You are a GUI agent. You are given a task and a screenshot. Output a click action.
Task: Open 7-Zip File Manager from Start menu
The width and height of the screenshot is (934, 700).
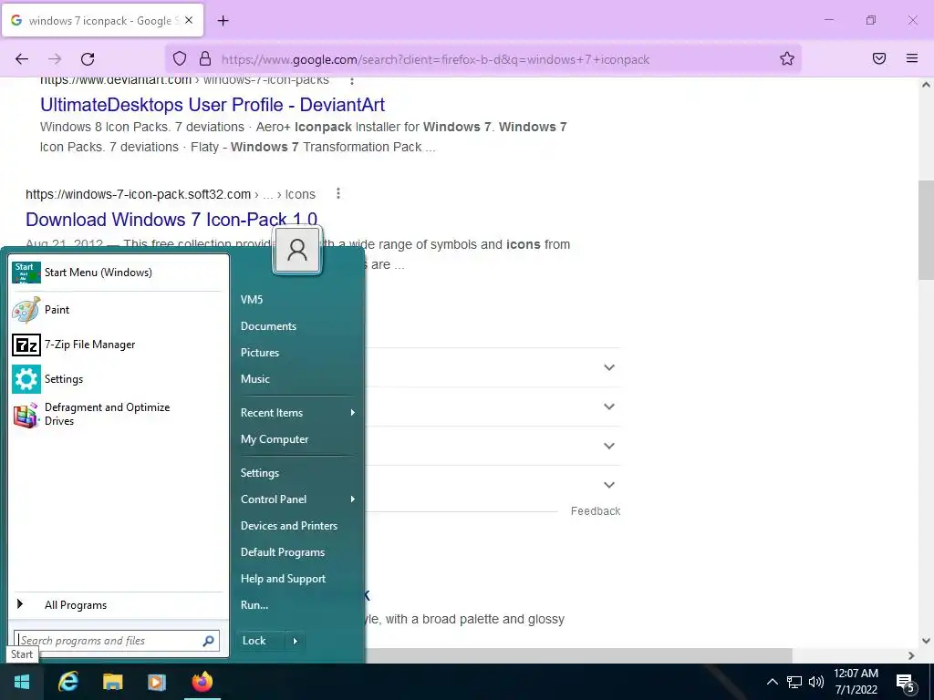[116, 345]
